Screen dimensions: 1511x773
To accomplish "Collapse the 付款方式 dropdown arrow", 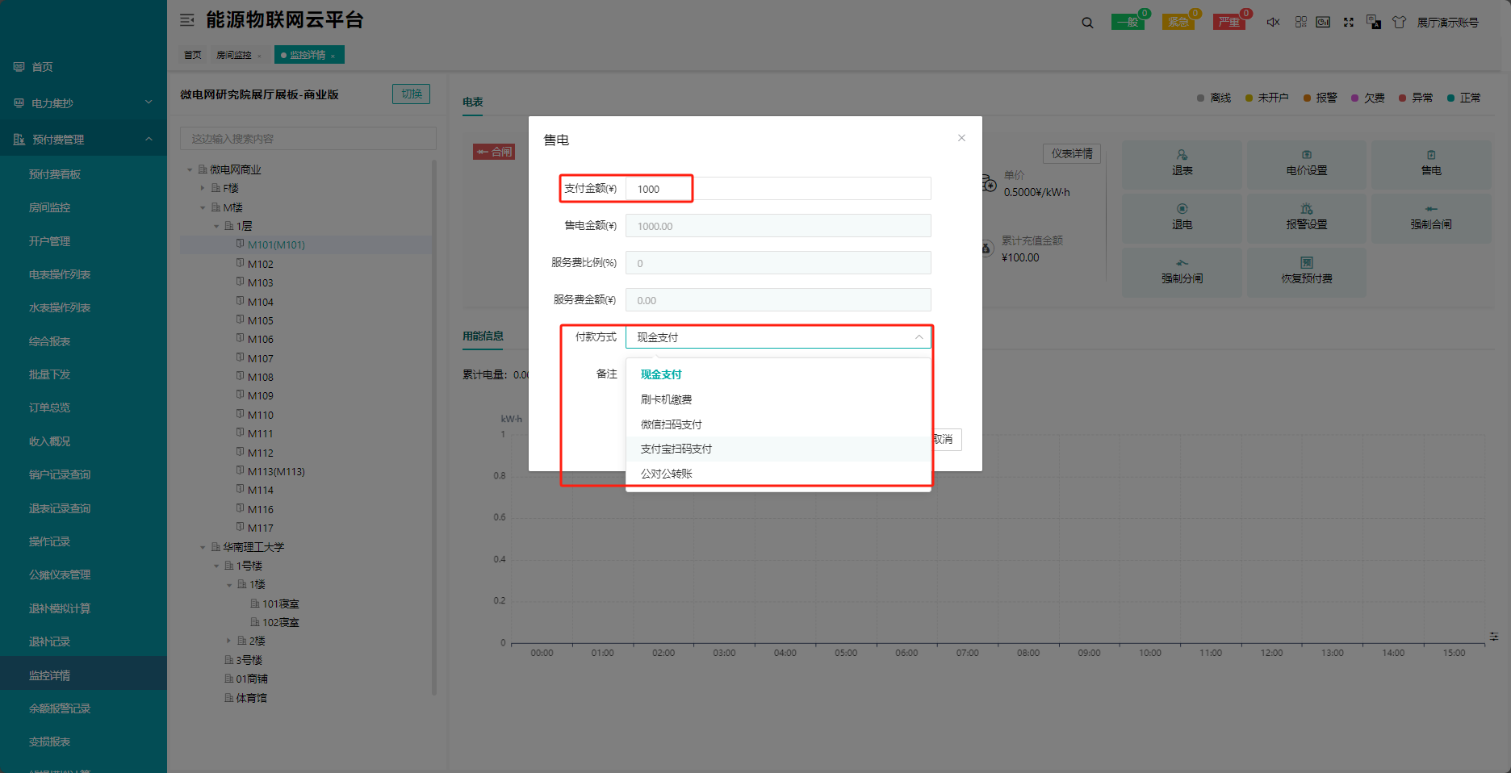I will coord(919,337).
